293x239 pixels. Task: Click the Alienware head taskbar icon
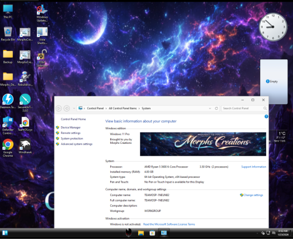pyautogui.click(x=128, y=233)
